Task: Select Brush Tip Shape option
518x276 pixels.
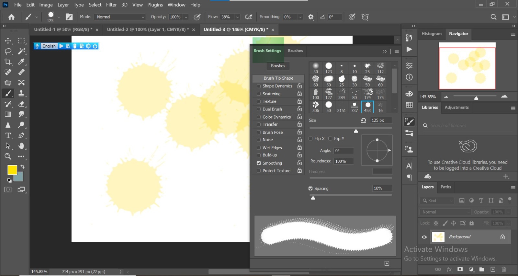Action: (x=278, y=78)
